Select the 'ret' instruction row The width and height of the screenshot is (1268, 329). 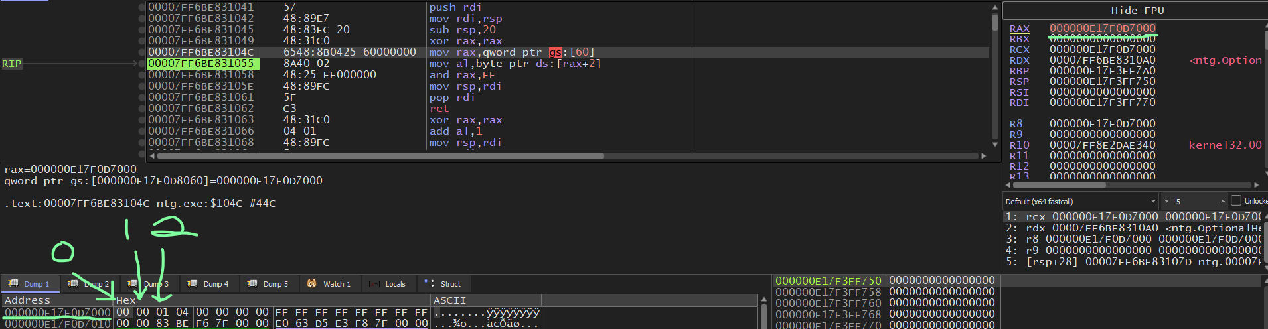click(x=439, y=109)
